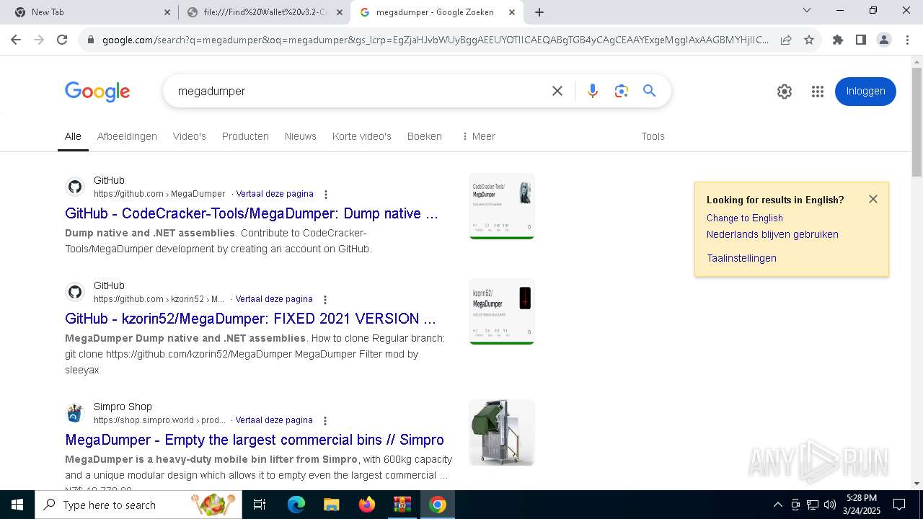
Task: Click the blue search magnifier button
Action: tap(650, 91)
